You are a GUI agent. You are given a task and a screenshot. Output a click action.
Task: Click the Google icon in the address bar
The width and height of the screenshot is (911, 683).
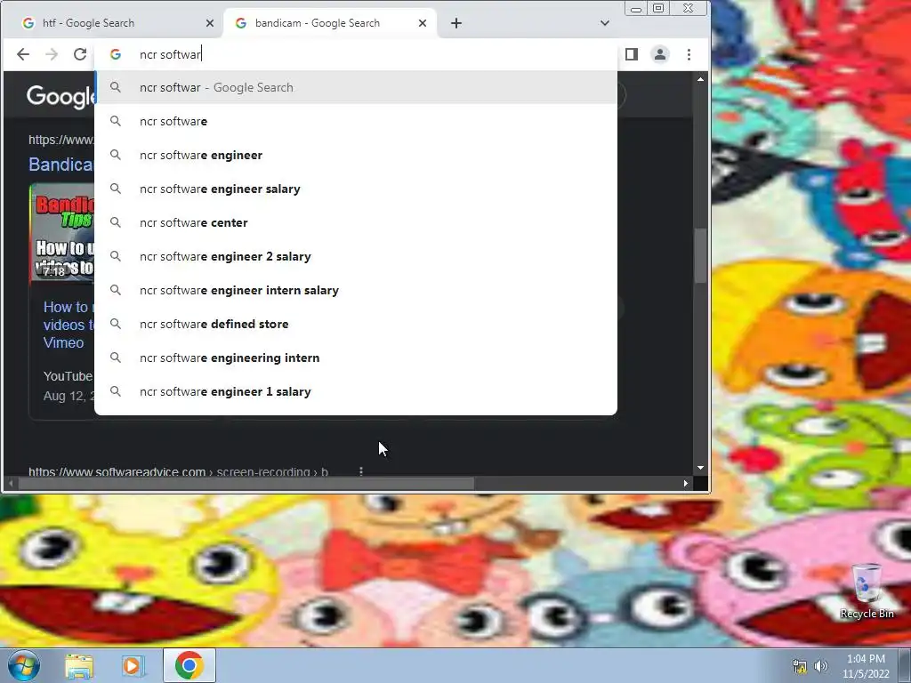[116, 54]
